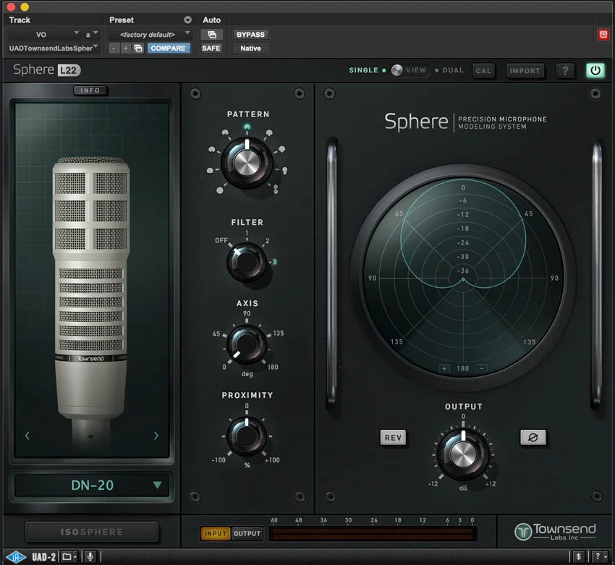Image resolution: width=615 pixels, height=565 pixels.
Task: Open the DN-20 microphone model dropdown
Action: coord(92,485)
